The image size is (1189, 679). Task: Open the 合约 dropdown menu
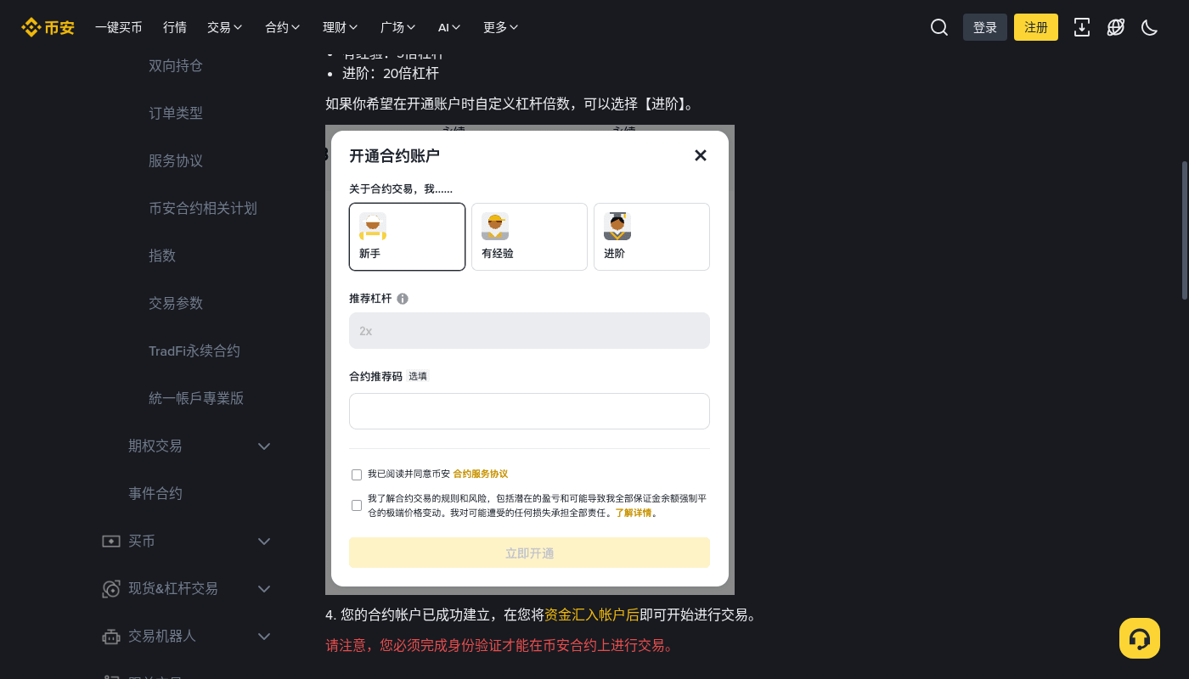(x=283, y=27)
